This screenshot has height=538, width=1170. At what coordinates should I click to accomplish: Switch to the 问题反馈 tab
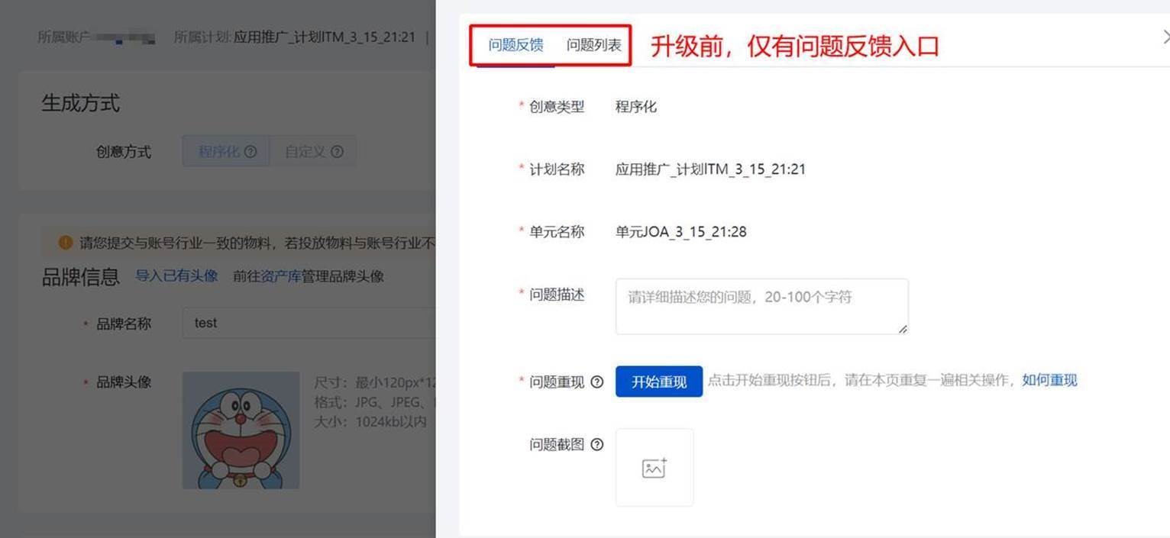516,45
